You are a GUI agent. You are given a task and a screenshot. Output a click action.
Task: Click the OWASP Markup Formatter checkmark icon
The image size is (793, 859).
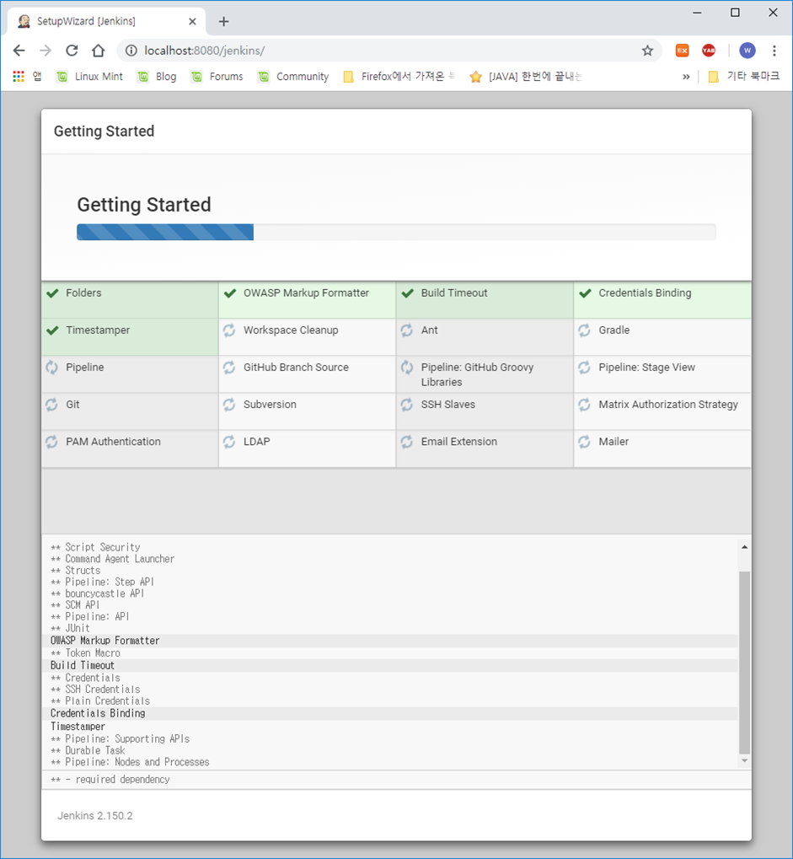tap(230, 293)
